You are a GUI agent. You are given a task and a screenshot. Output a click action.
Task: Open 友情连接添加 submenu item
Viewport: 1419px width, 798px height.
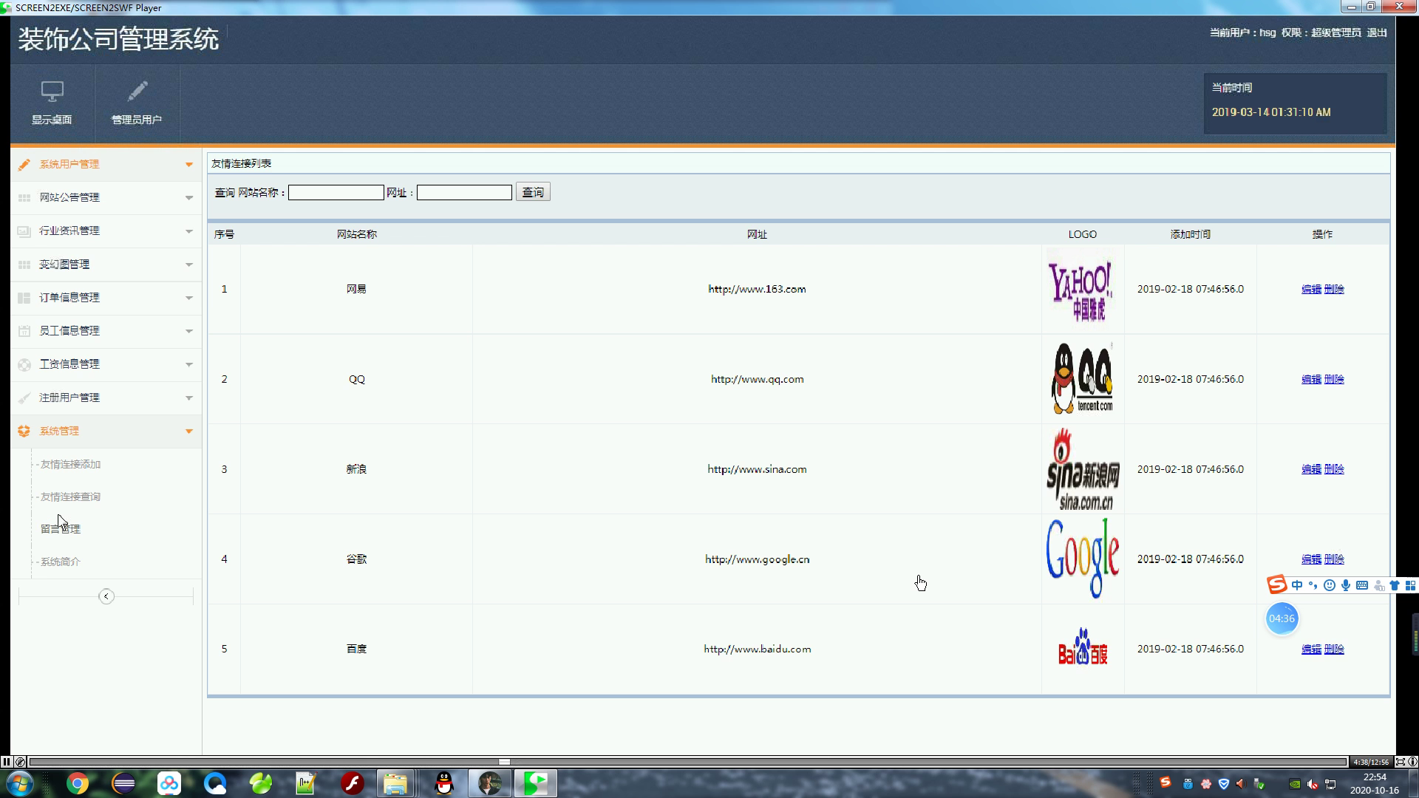70,464
